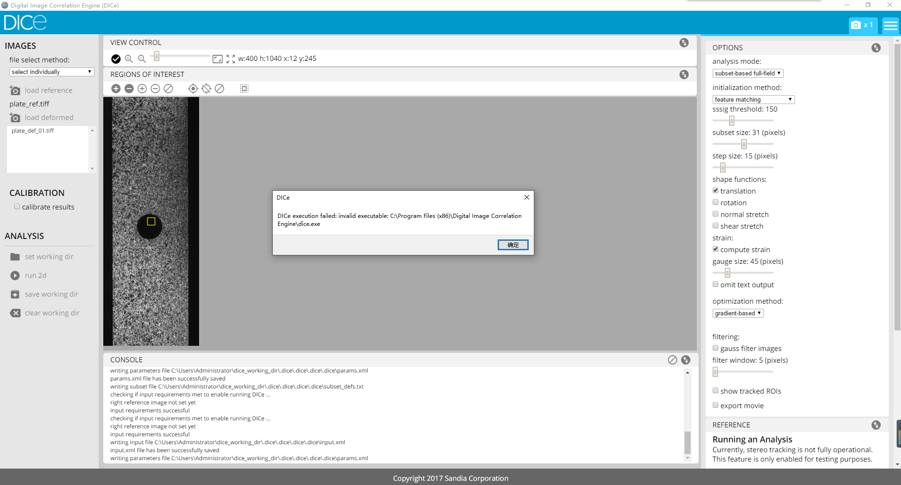Select the add region of interest tool
Image resolution: width=901 pixels, height=485 pixels.
tap(116, 88)
